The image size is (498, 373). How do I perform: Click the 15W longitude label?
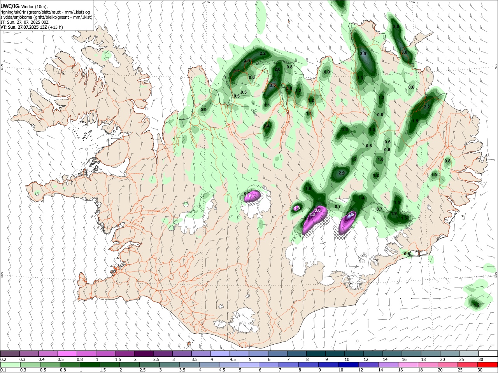tap(412, 2)
